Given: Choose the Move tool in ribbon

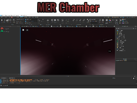Looking at the screenshot, I should click(x=5, y=20).
